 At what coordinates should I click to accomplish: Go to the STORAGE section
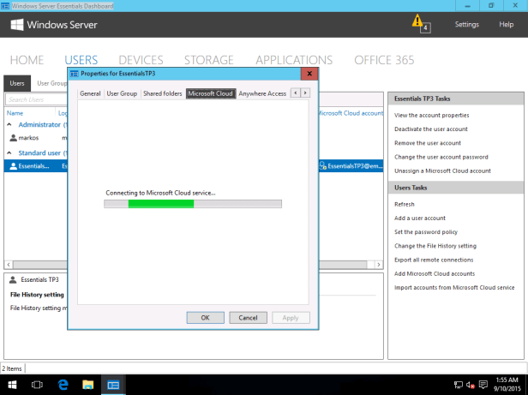pyautogui.click(x=207, y=60)
